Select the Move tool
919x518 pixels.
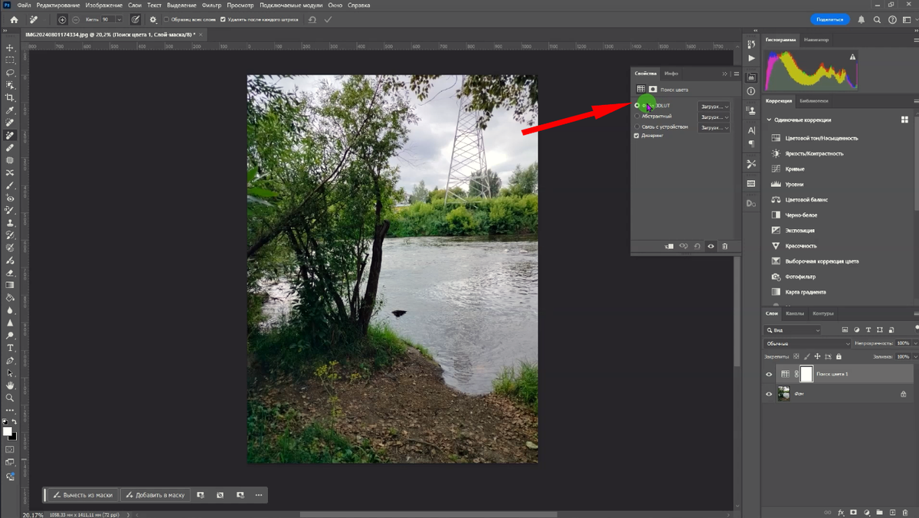(10, 48)
